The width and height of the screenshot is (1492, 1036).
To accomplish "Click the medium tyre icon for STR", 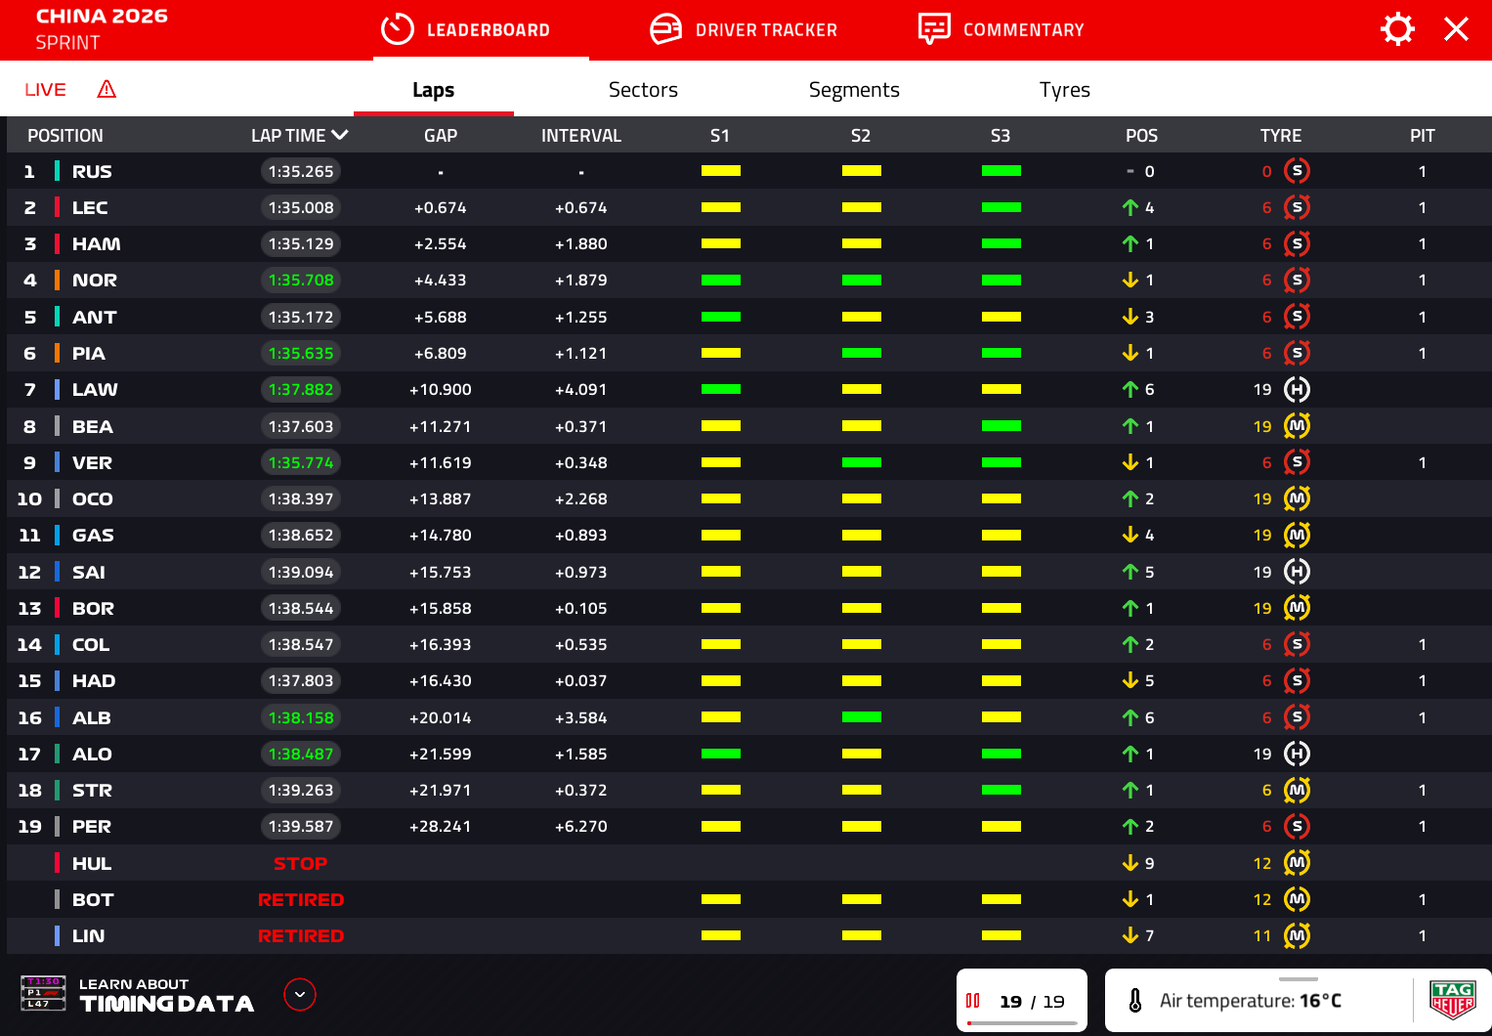I will point(1297,790).
